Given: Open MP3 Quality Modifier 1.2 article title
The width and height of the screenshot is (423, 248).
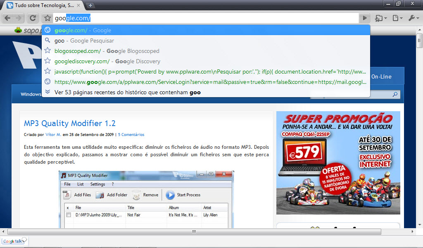Looking at the screenshot, I should coord(69,123).
